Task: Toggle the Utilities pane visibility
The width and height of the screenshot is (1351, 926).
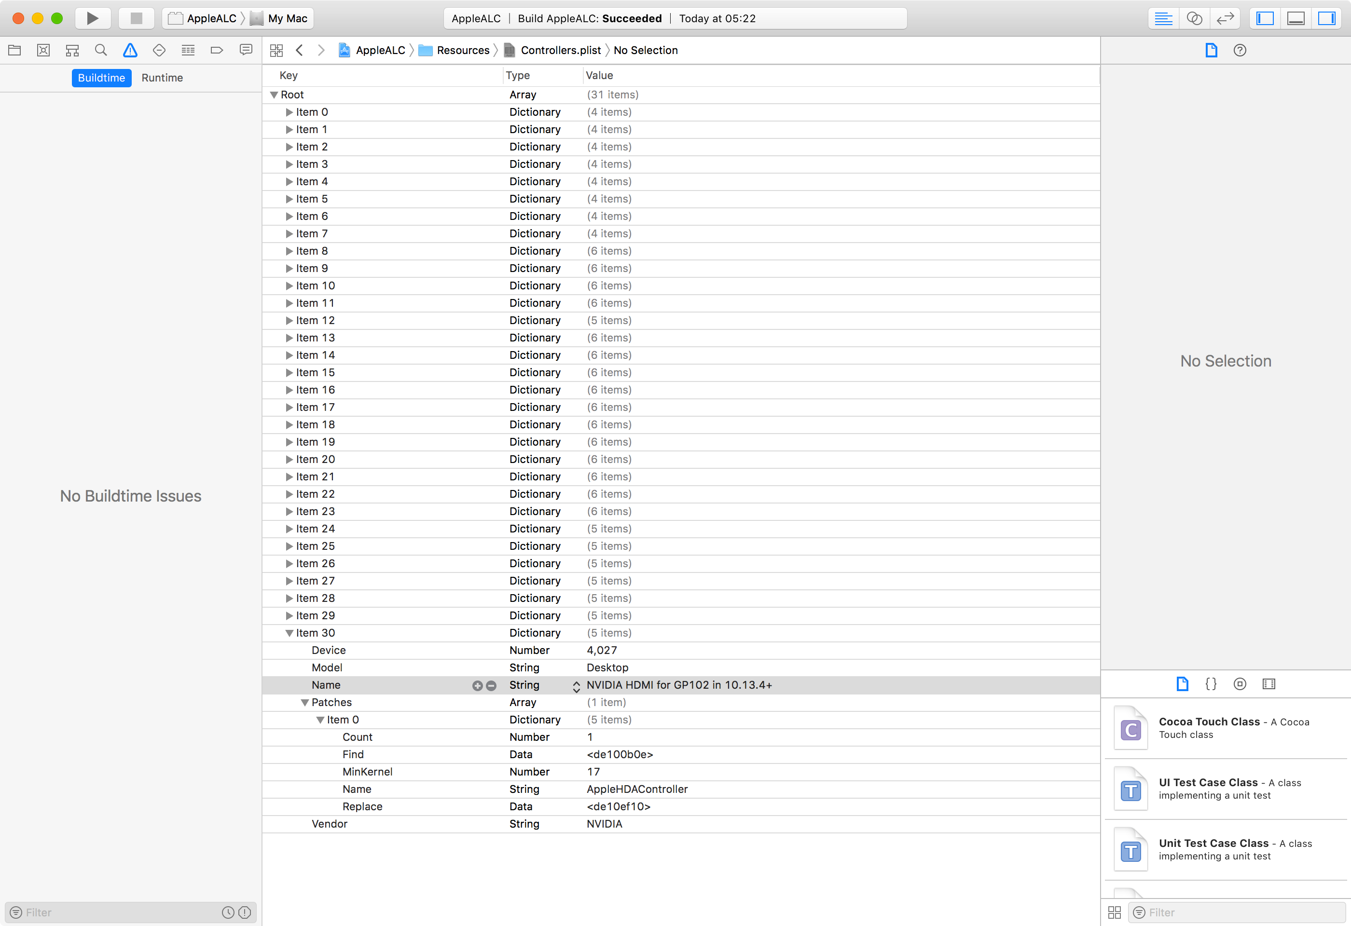Action: [1326, 19]
